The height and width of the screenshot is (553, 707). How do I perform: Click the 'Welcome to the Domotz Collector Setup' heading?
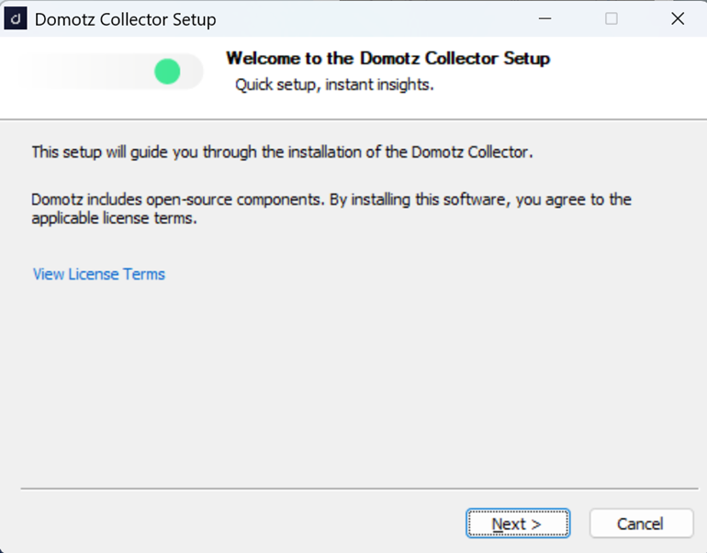coord(387,59)
